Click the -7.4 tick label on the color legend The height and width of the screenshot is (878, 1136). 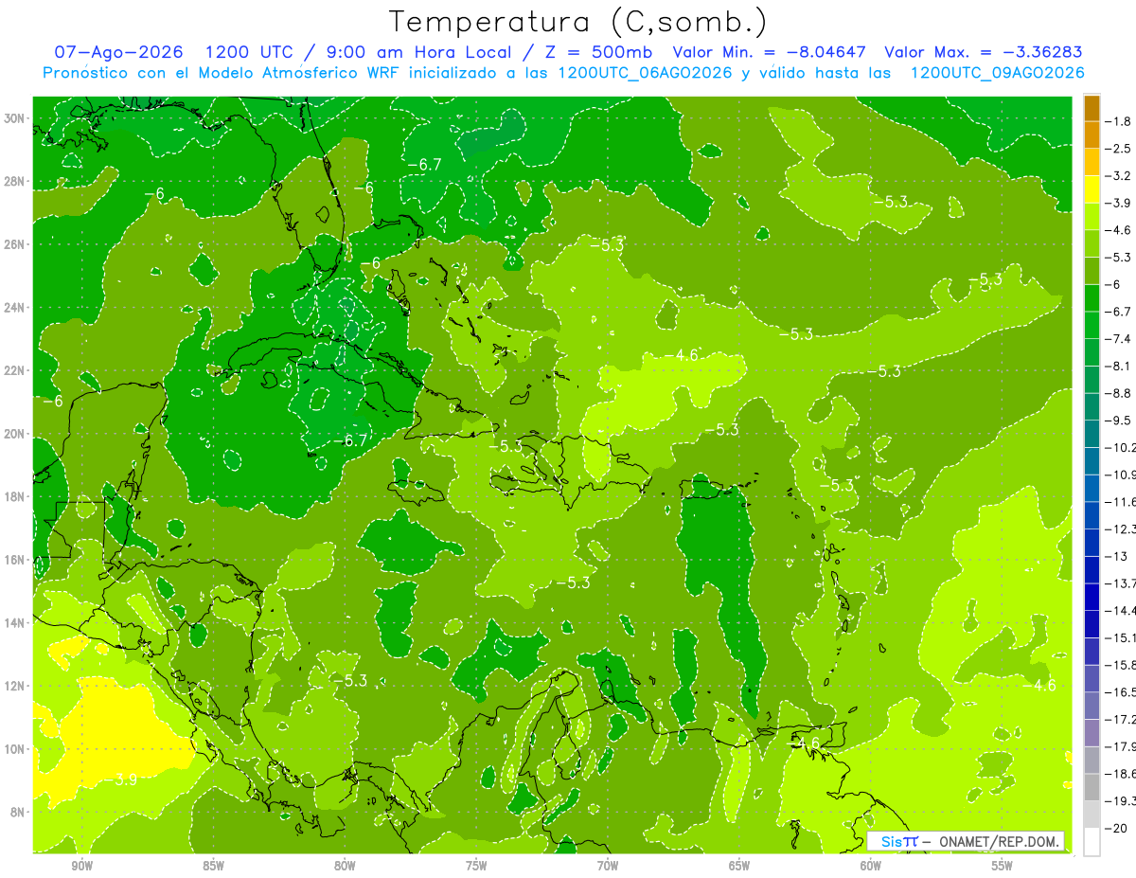tap(1119, 338)
